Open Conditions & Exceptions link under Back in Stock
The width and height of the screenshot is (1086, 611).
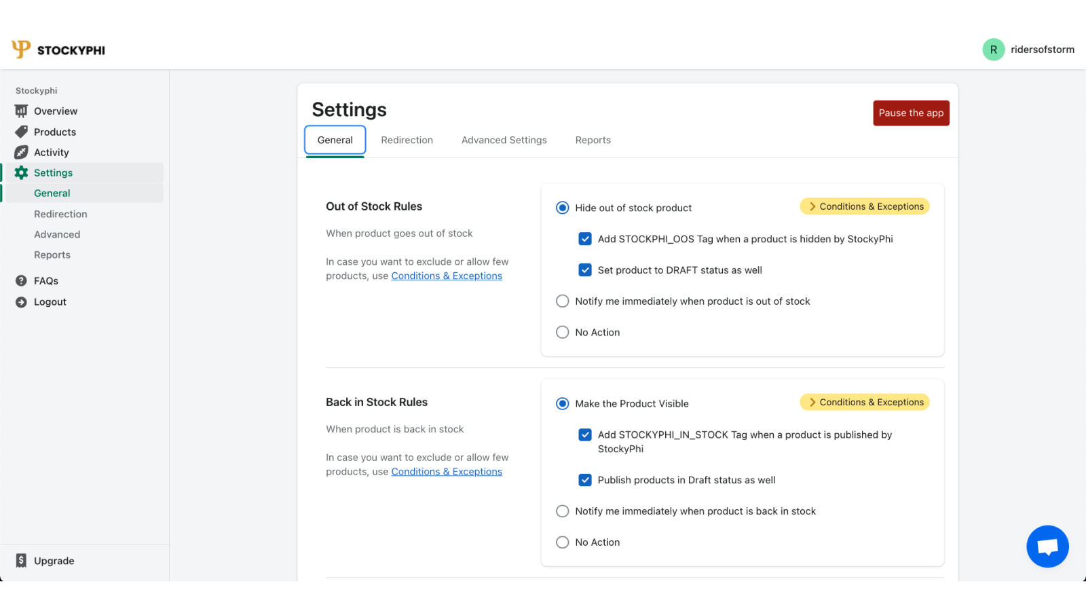click(447, 472)
